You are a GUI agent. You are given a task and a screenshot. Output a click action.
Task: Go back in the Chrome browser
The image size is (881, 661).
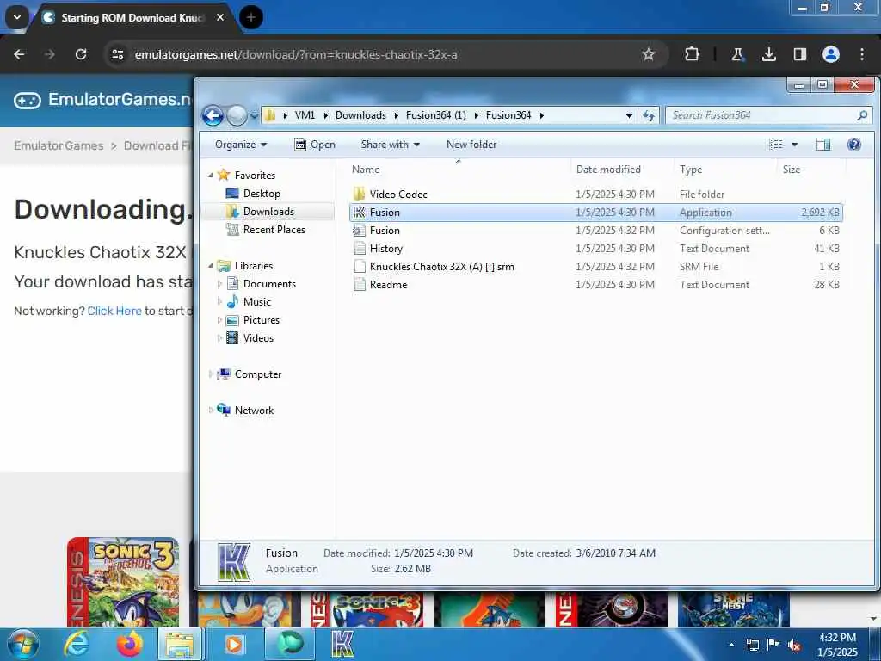tap(19, 54)
